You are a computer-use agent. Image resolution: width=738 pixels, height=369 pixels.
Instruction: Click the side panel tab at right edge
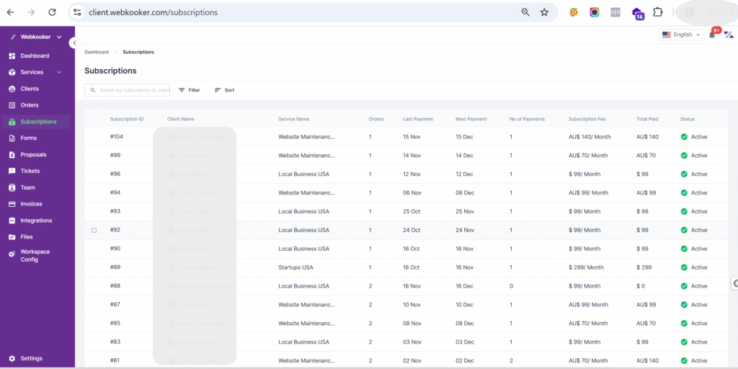tap(734, 283)
